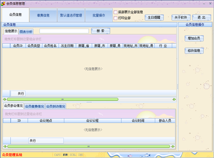Sort by the 会员姓名 column header

[51, 46]
